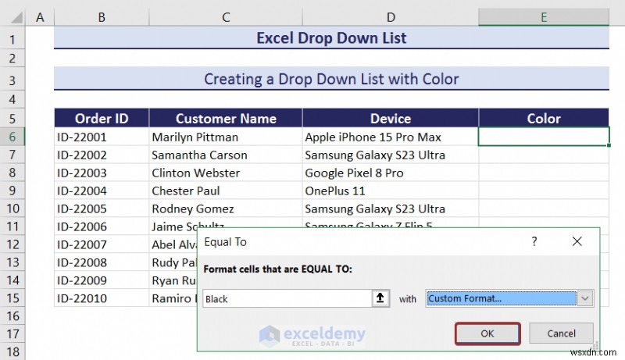
Task: Select row 1 header
Action: pos(12,39)
